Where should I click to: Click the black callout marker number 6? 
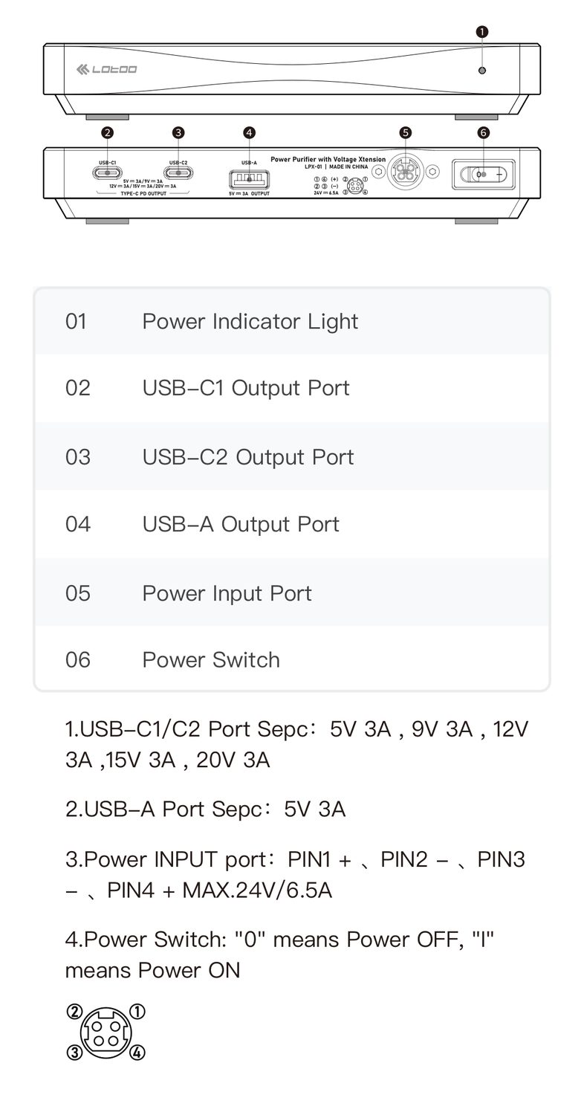pos(484,132)
